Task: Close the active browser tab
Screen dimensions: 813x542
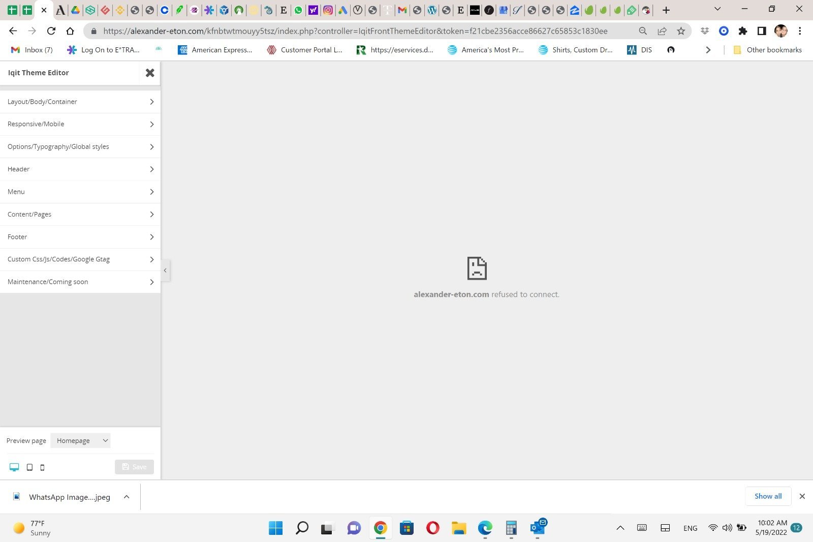Action: [x=44, y=10]
